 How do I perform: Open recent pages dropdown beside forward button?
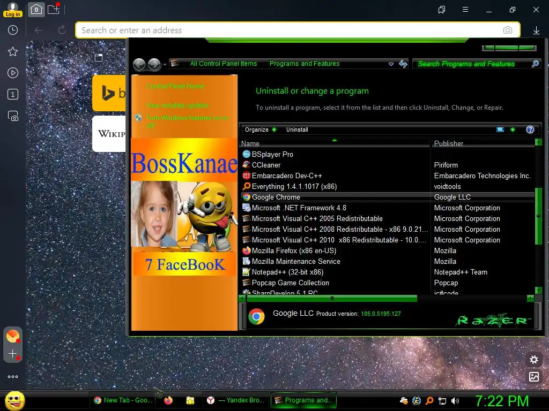pyautogui.click(x=165, y=65)
